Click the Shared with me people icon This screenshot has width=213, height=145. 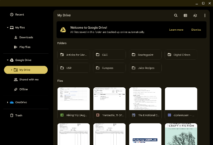click(x=16, y=79)
